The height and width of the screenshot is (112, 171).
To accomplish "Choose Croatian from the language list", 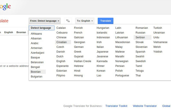I will coord(62,42).
